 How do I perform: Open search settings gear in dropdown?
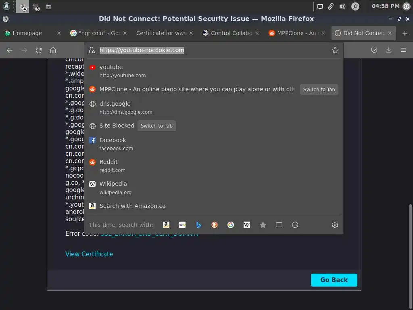[x=335, y=225]
